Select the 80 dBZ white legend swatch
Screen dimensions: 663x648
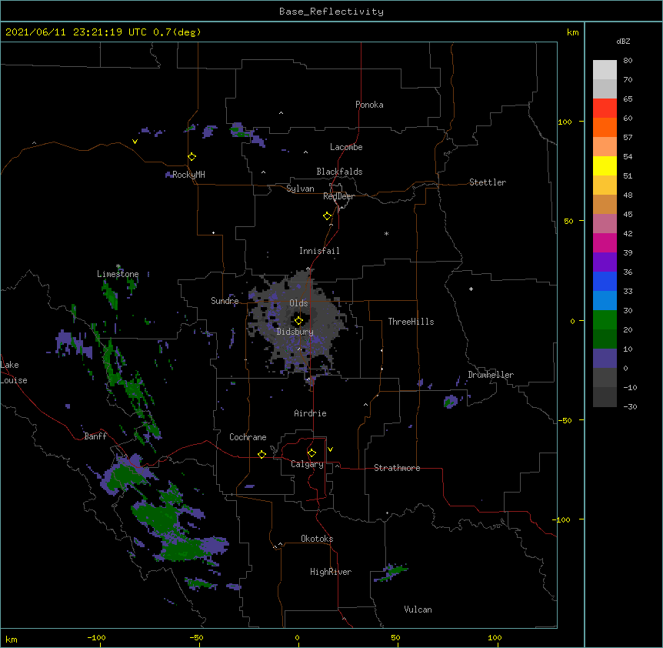click(605, 70)
